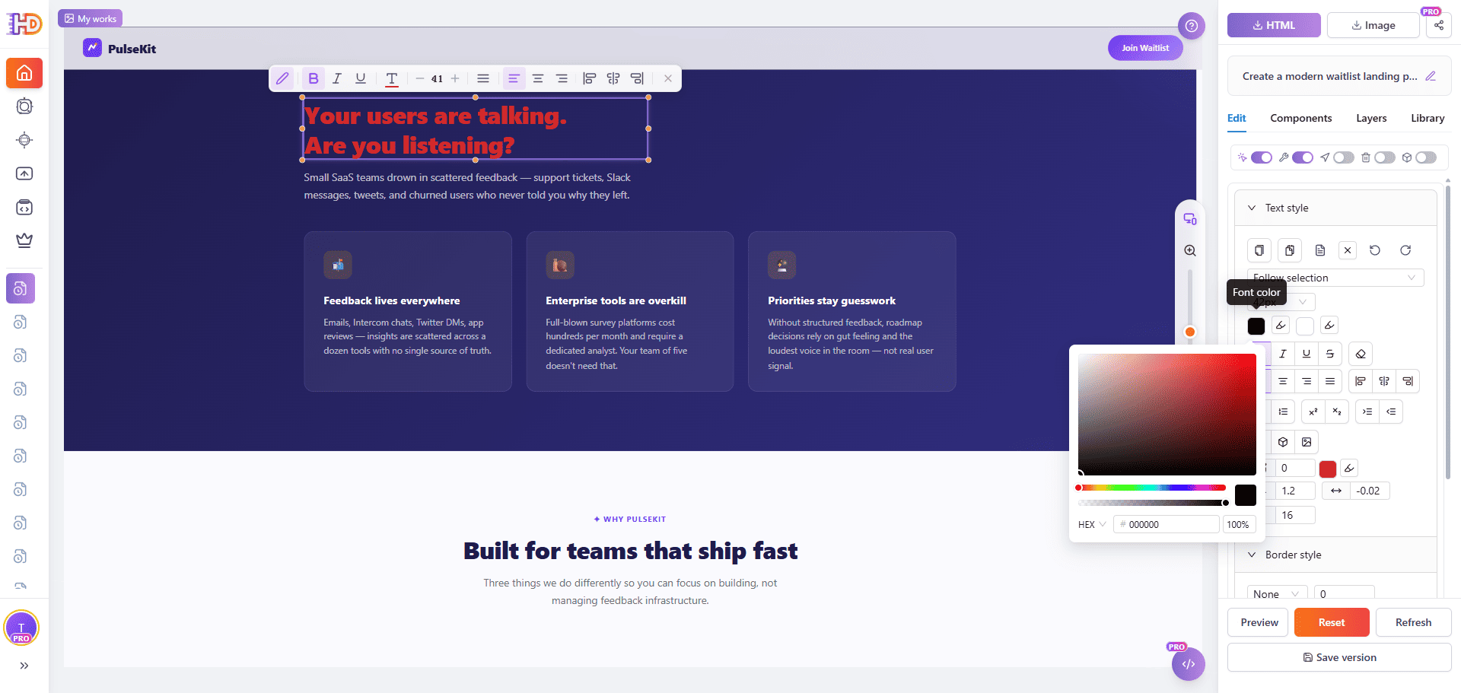1461x693 pixels.
Task: Toggle the switch next to the paper-plane icon
Action: (1344, 157)
